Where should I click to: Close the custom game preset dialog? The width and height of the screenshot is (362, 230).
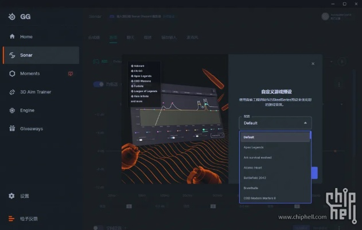click(313, 64)
